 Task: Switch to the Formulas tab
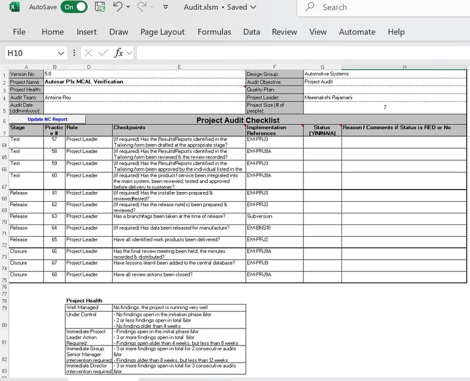click(x=214, y=32)
